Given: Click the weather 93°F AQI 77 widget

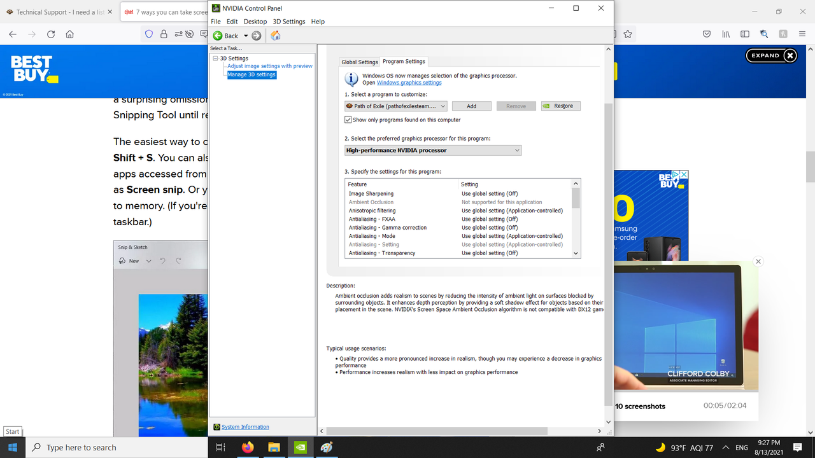Looking at the screenshot, I should coord(683,447).
